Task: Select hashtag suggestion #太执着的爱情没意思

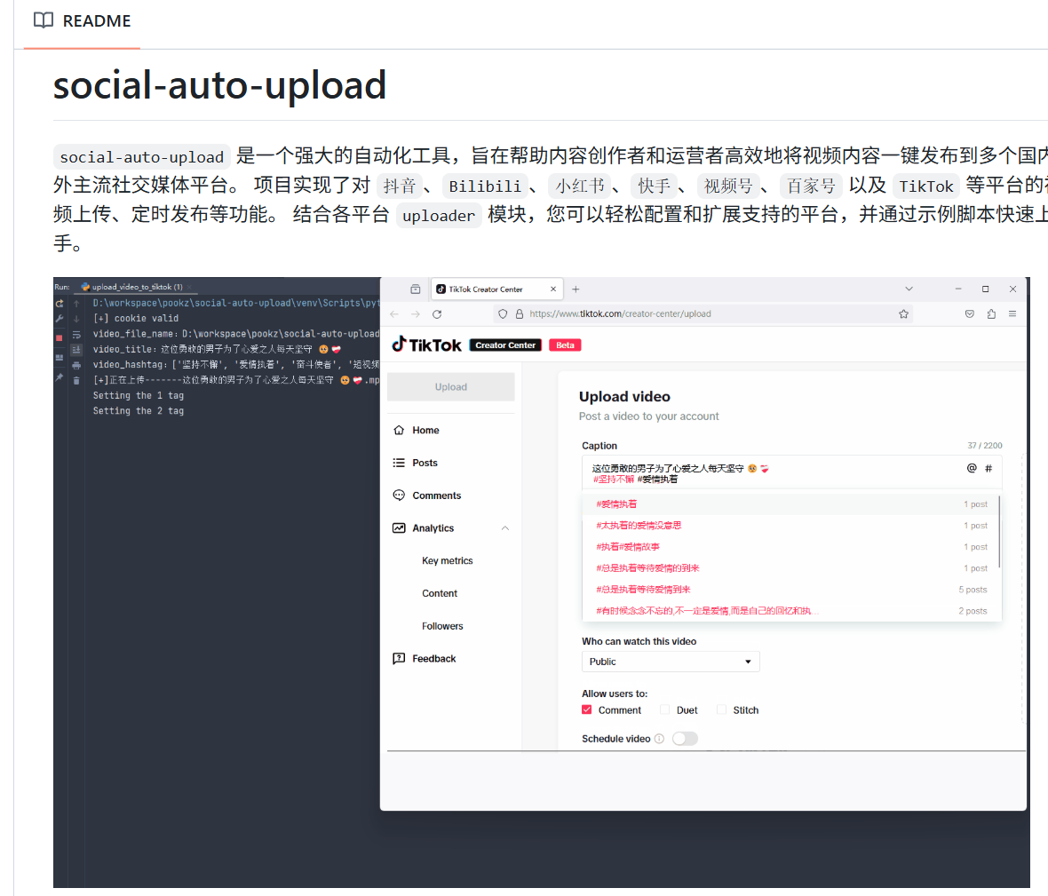Action: (790, 526)
